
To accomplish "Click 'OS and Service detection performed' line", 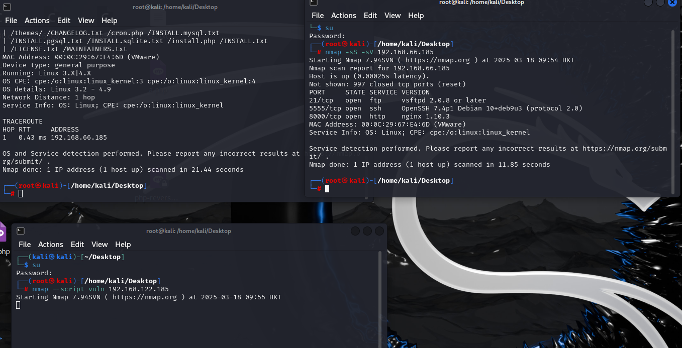I will (151, 154).
